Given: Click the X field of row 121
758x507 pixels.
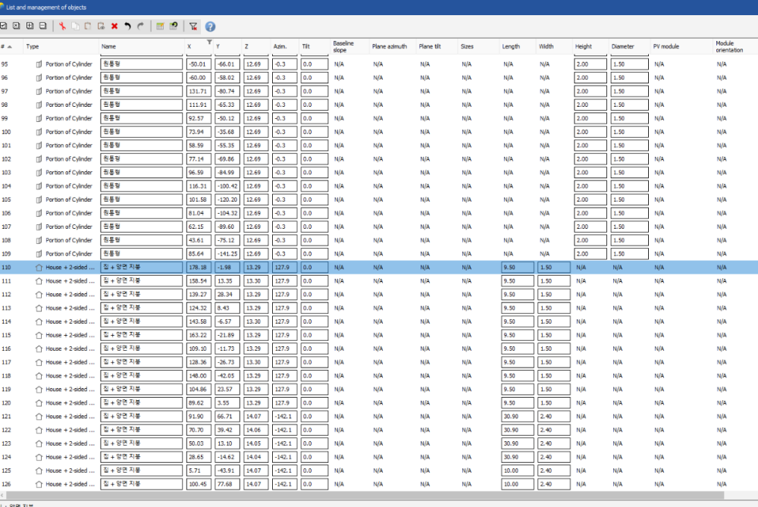Looking at the screenshot, I should coord(199,416).
